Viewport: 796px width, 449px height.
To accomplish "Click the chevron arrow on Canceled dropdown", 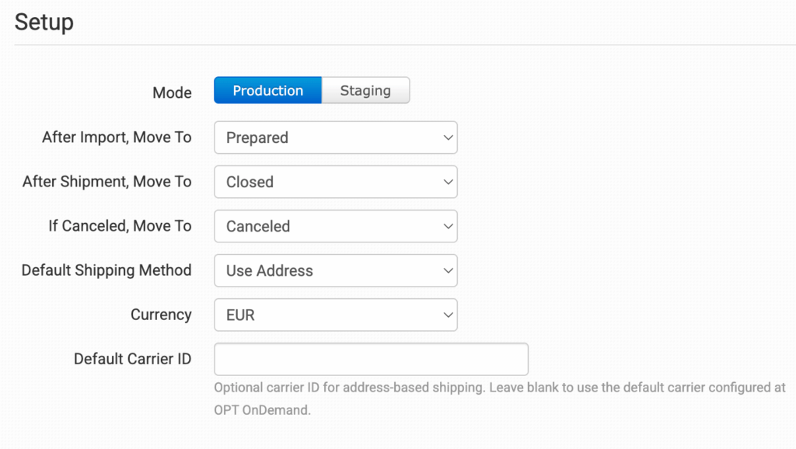I will (x=448, y=226).
